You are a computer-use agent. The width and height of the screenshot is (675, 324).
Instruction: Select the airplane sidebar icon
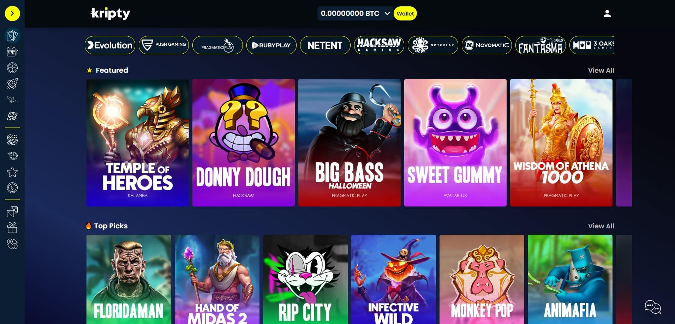[12, 100]
